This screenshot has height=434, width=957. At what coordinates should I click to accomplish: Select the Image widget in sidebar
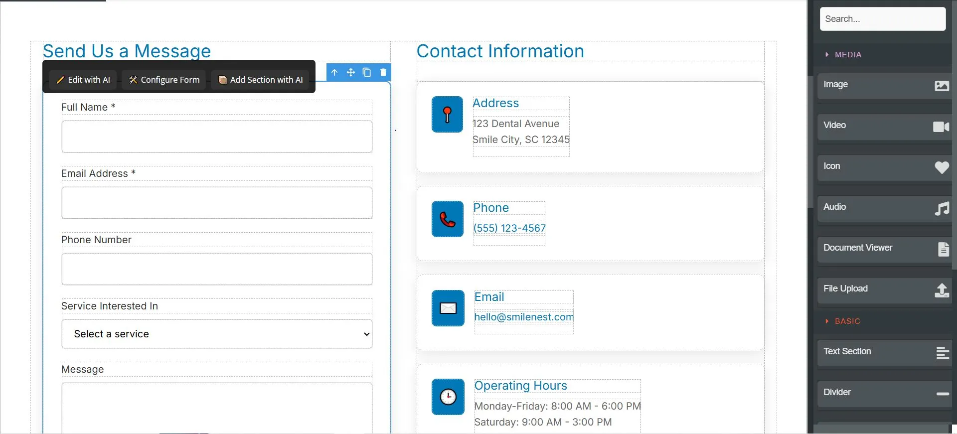884,86
